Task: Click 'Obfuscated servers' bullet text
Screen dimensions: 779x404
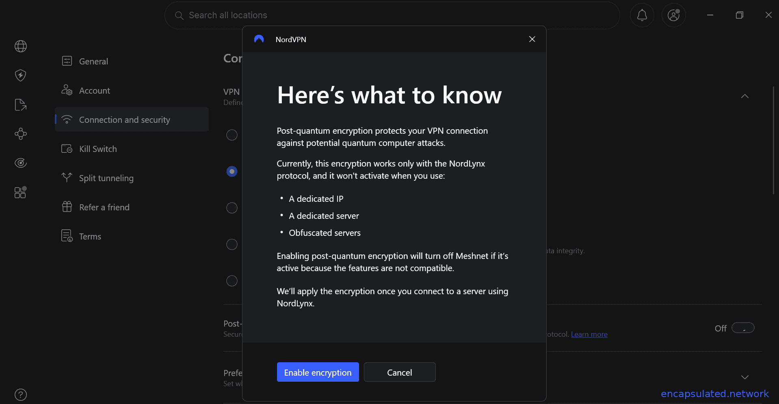Action: coord(325,233)
